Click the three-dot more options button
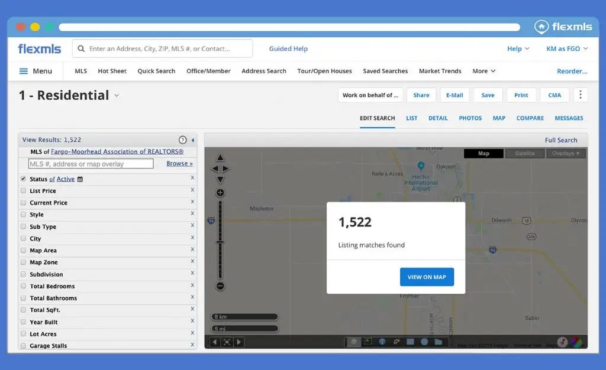The width and height of the screenshot is (606, 370). pos(581,95)
